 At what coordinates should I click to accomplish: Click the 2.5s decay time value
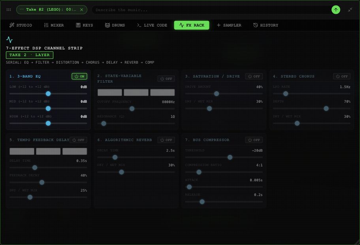pyautogui.click(x=170, y=151)
